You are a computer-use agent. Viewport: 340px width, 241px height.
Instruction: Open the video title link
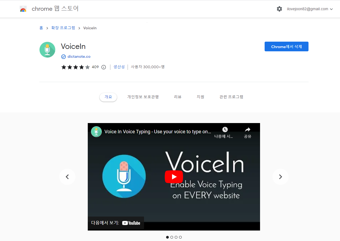coord(158,132)
